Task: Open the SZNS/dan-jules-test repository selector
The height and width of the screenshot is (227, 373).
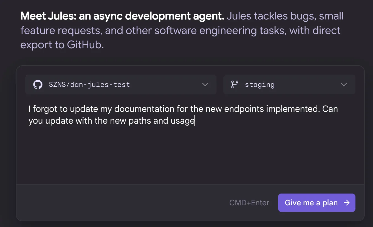Action: [121, 84]
